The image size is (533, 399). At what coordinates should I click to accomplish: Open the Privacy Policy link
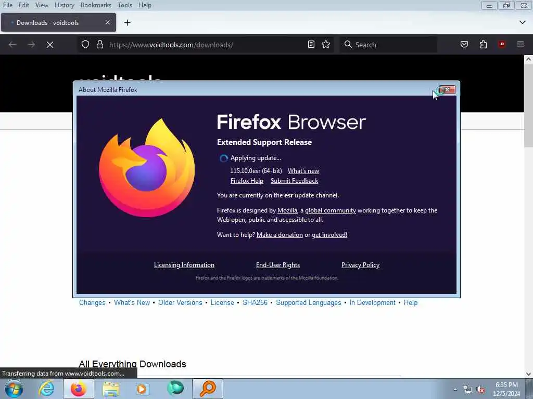click(360, 265)
